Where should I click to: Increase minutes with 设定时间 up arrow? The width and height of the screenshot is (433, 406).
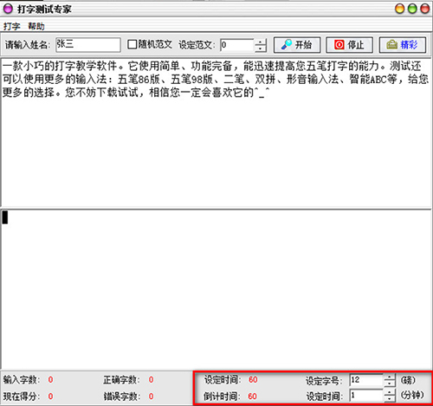pos(390,392)
